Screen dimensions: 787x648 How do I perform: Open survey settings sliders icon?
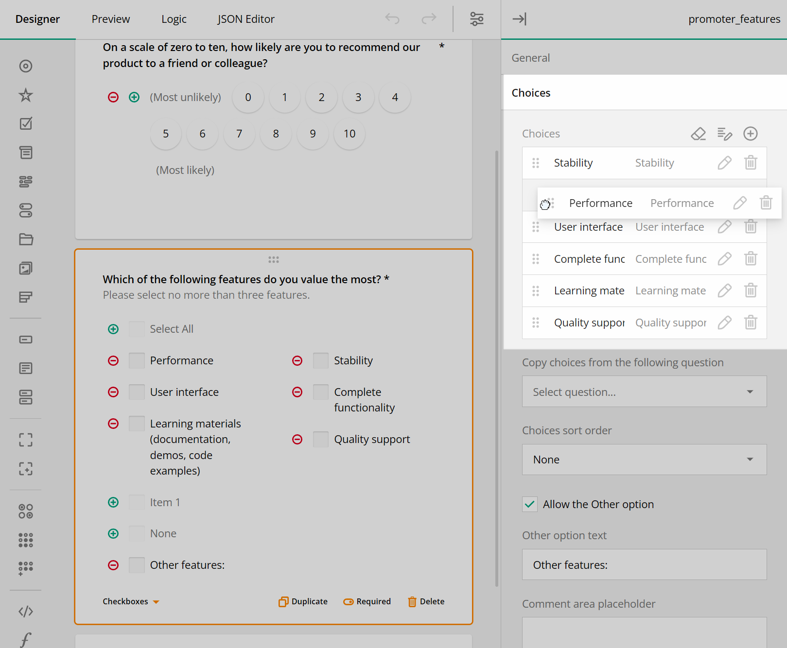pyautogui.click(x=476, y=19)
